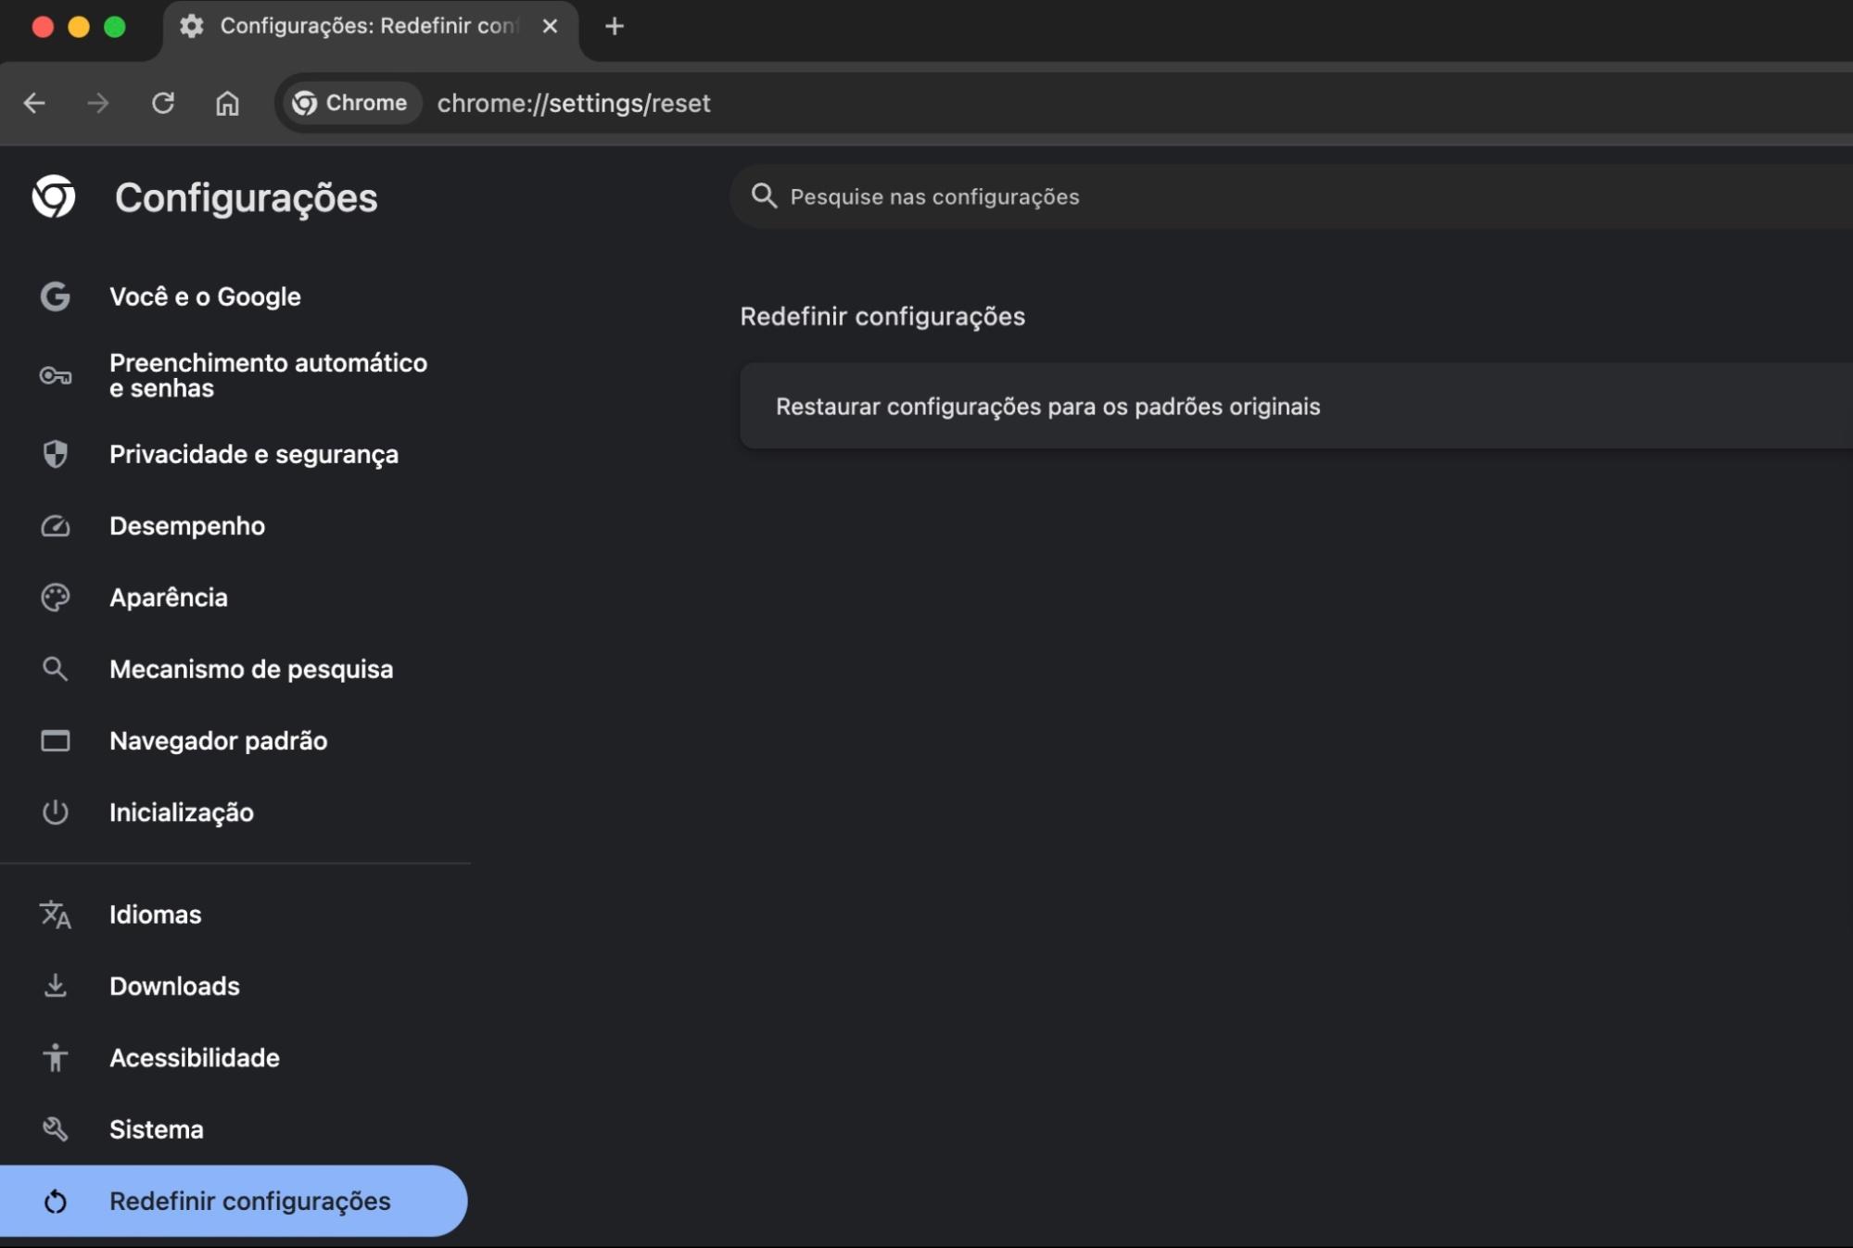Click the Chrome logo beside Configurações heading

pos(56,197)
